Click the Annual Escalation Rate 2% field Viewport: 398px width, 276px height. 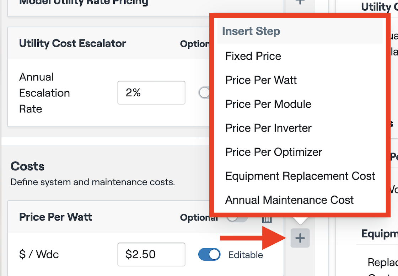pos(151,93)
